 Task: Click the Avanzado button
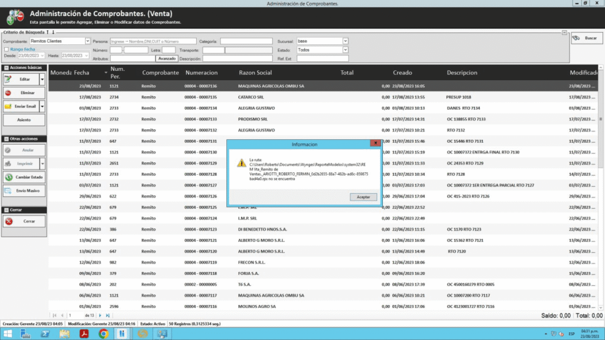click(167, 58)
